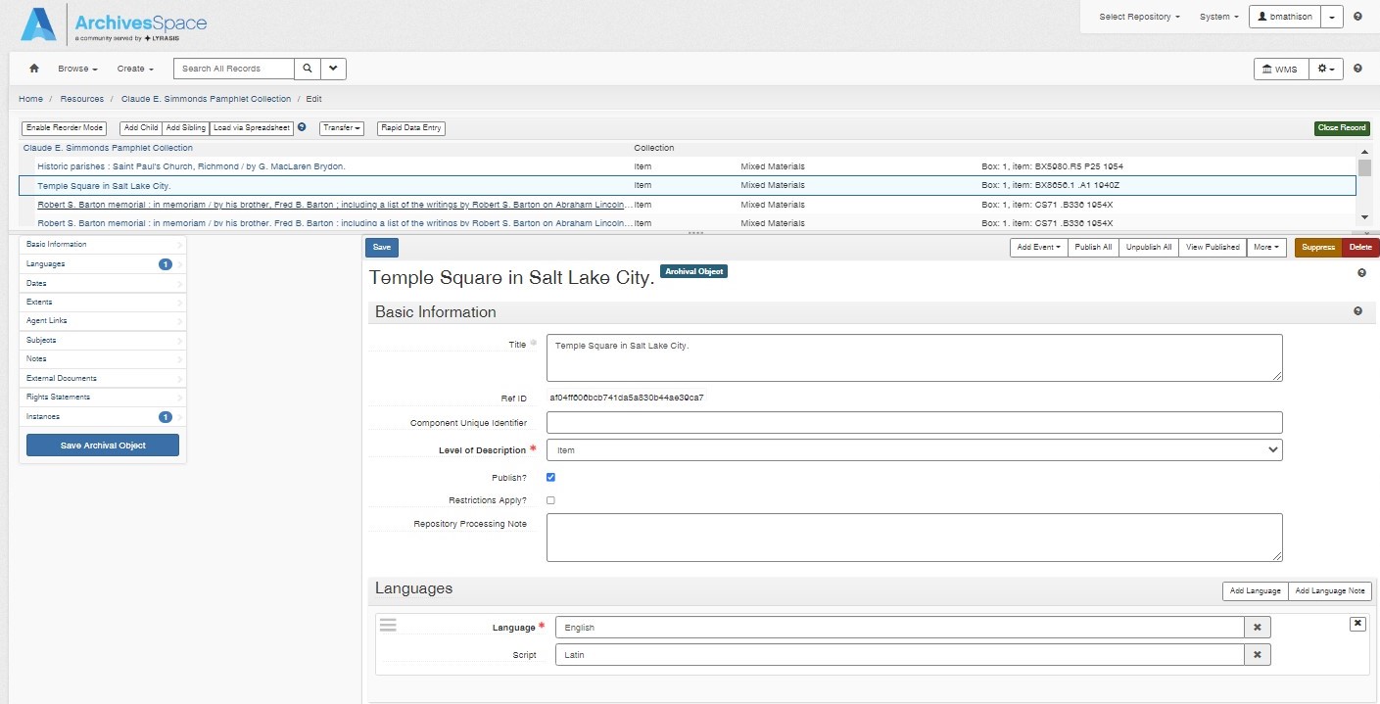Enable the Restrictions Apply? checkbox

tap(550, 499)
